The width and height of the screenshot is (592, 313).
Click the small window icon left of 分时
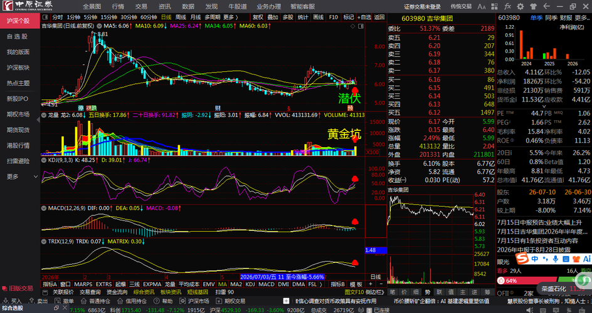click(46, 18)
